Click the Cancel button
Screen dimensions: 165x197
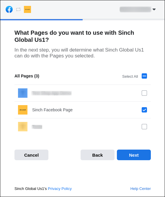[x=31, y=155]
